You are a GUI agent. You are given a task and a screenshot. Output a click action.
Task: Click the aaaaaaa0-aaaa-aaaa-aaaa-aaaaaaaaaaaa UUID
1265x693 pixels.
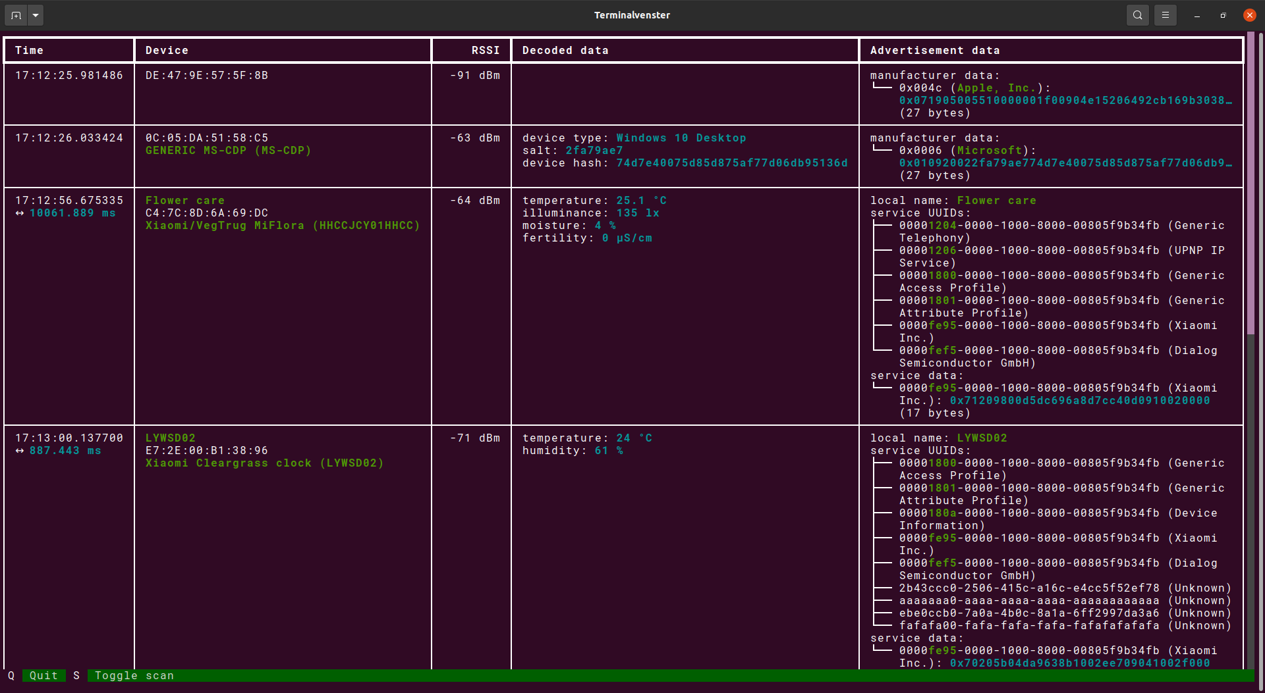(1029, 601)
